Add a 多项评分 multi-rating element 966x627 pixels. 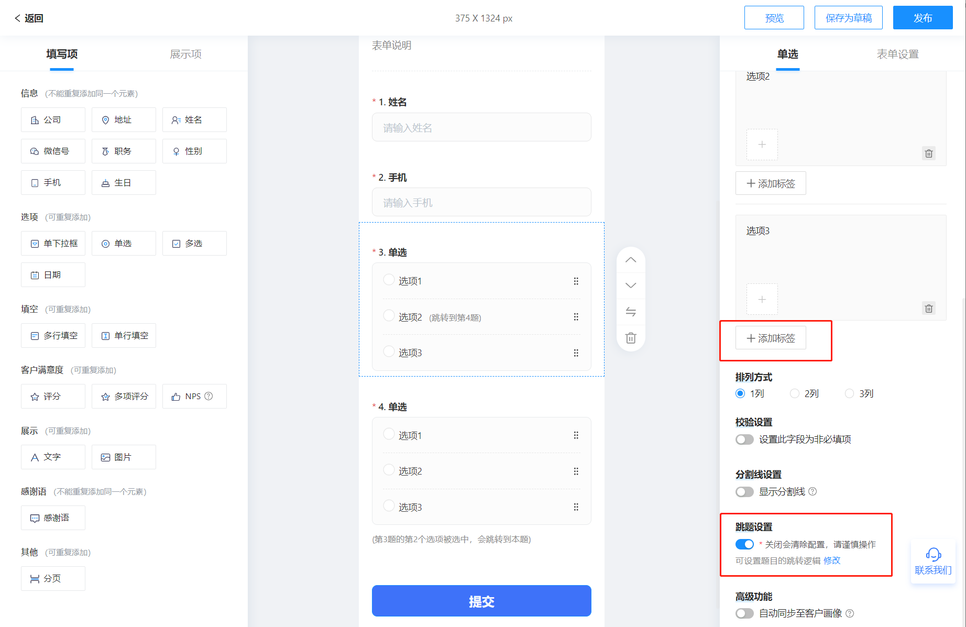pyautogui.click(x=124, y=397)
